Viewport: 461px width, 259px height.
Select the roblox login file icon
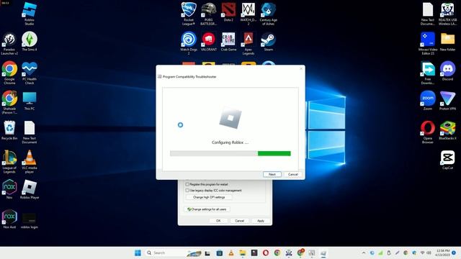tap(30, 221)
